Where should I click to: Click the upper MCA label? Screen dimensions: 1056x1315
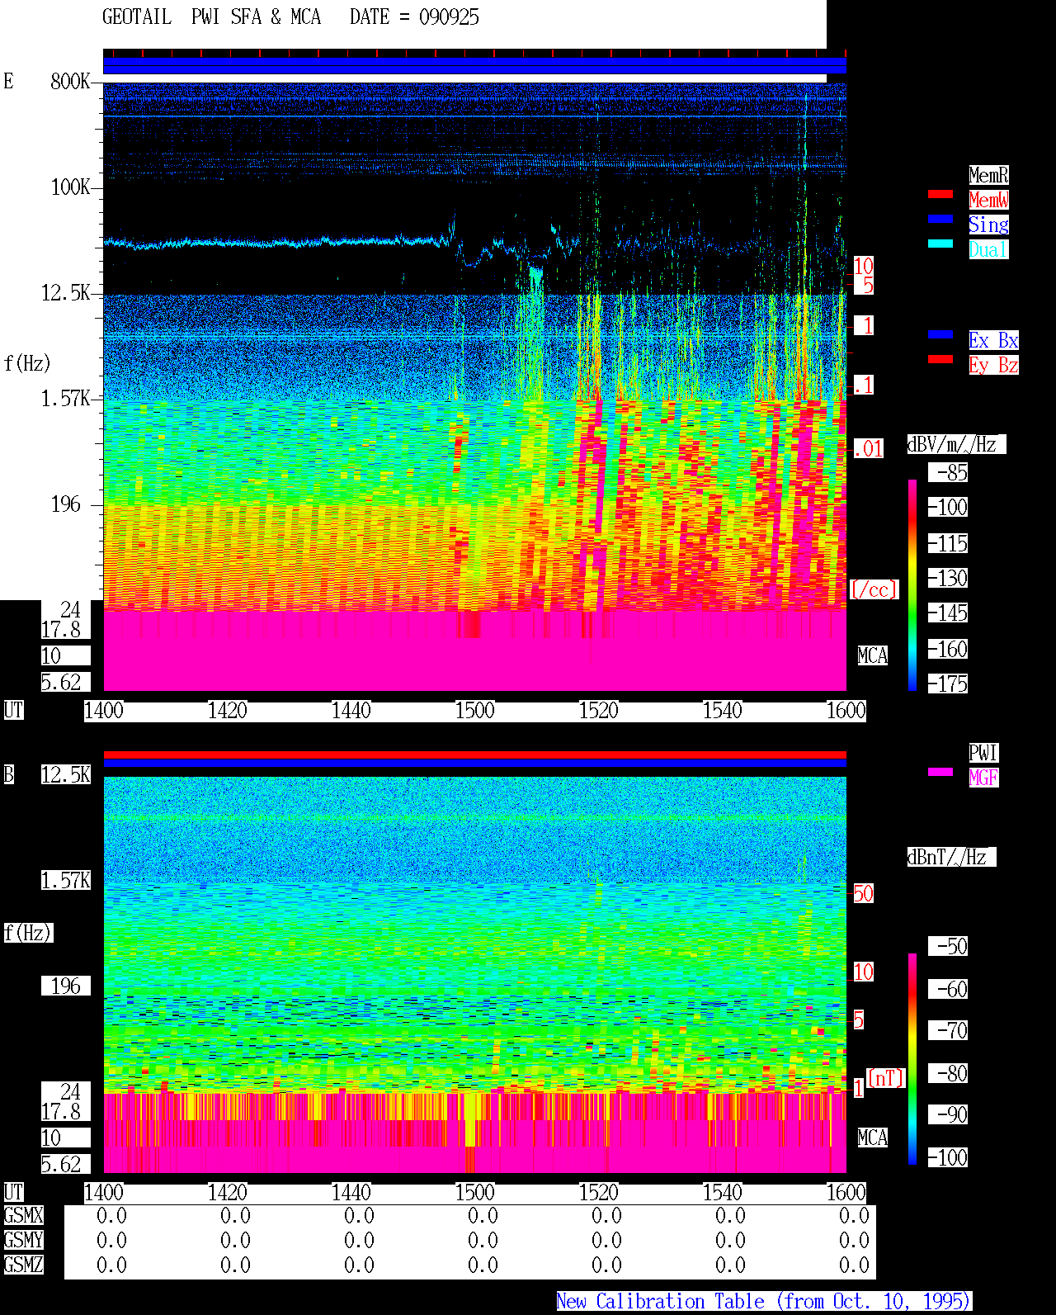coord(873,655)
